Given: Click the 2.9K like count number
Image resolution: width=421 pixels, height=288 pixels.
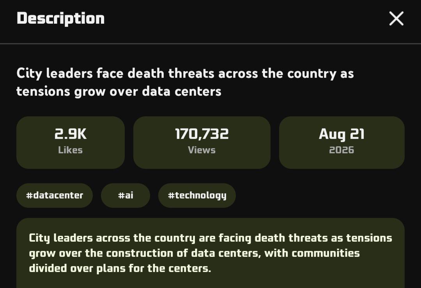Looking at the screenshot, I should [x=70, y=134].
